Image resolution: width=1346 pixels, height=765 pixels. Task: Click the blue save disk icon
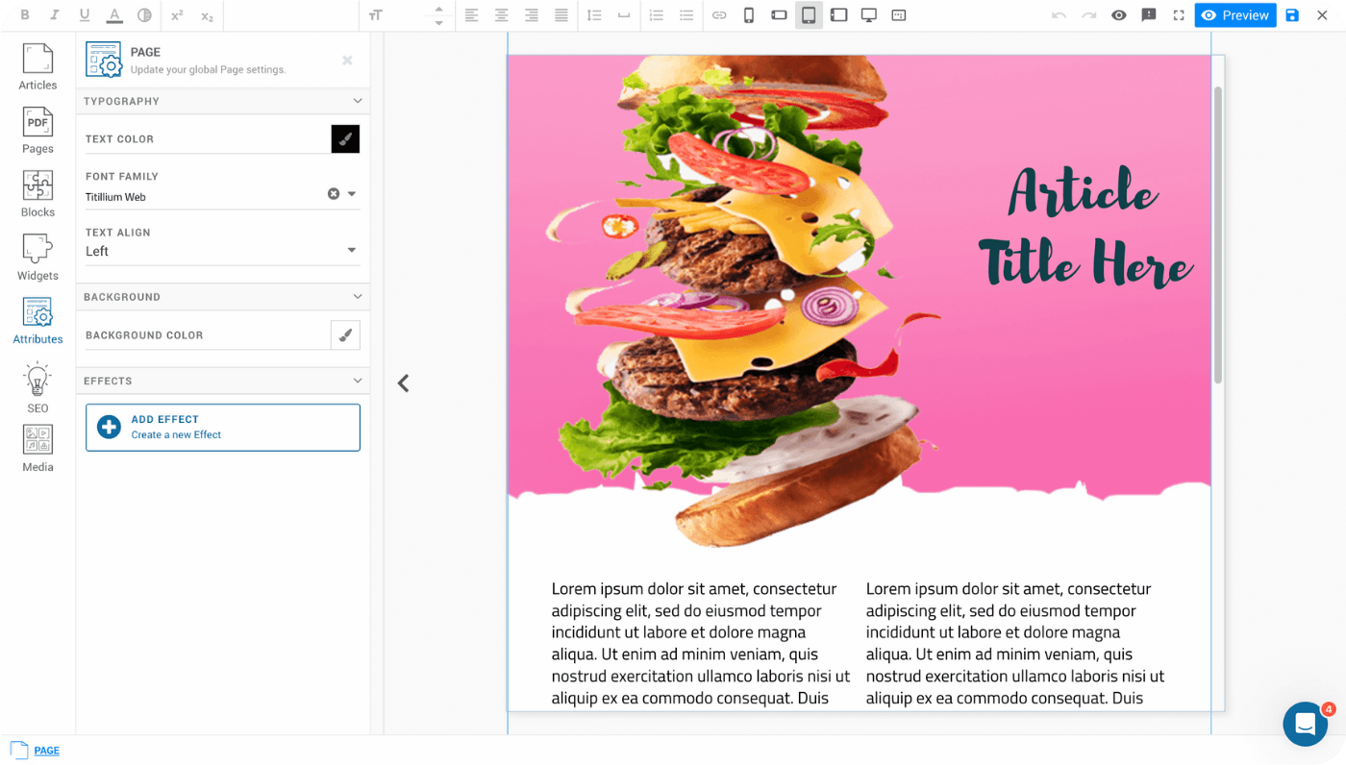pyautogui.click(x=1292, y=15)
